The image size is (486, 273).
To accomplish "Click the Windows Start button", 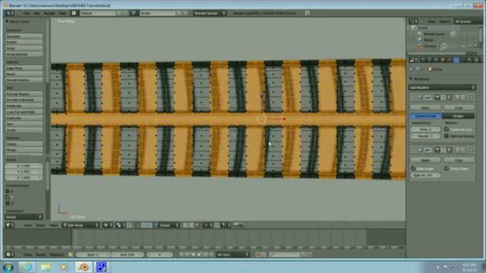I will tap(8, 267).
